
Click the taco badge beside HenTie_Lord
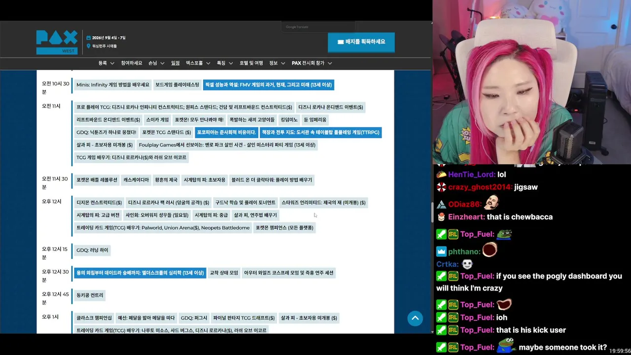click(441, 175)
